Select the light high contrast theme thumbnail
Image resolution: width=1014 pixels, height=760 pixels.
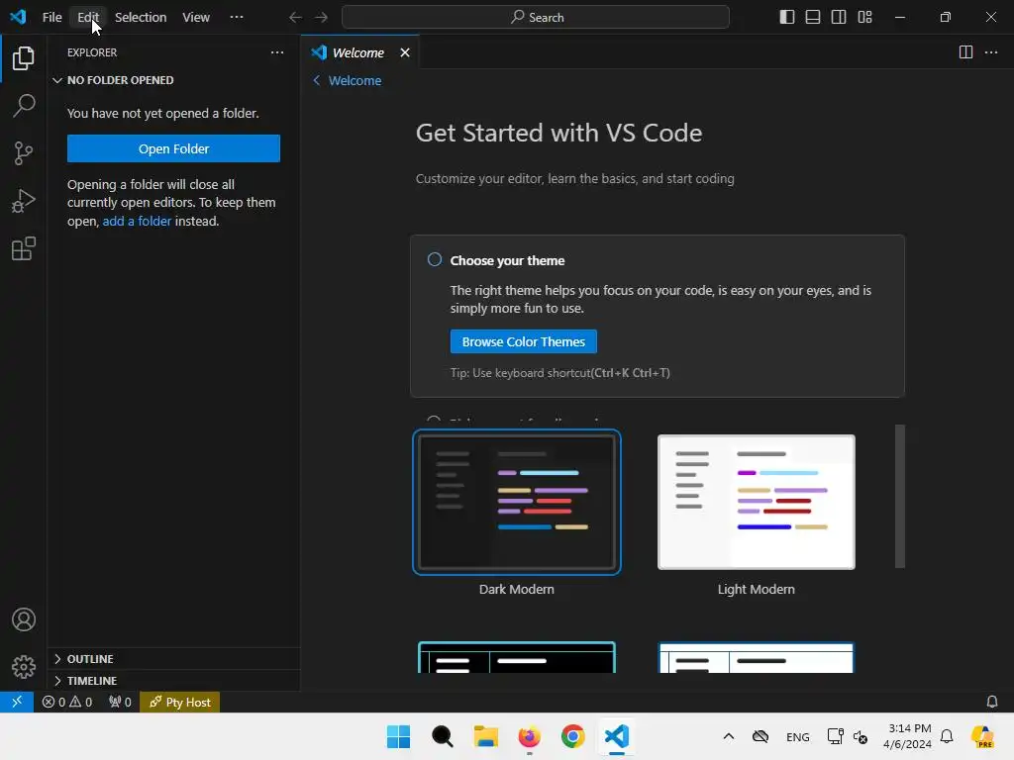click(756, 657)
